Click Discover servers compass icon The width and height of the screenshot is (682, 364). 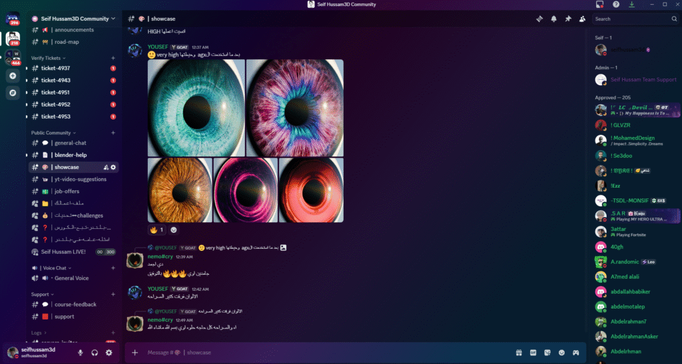(x=13, y=92)
